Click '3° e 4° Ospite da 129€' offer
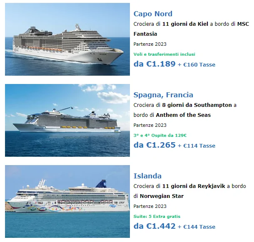Screen dimensions: 254x242 pyautogui.click(x=160, y=135)
